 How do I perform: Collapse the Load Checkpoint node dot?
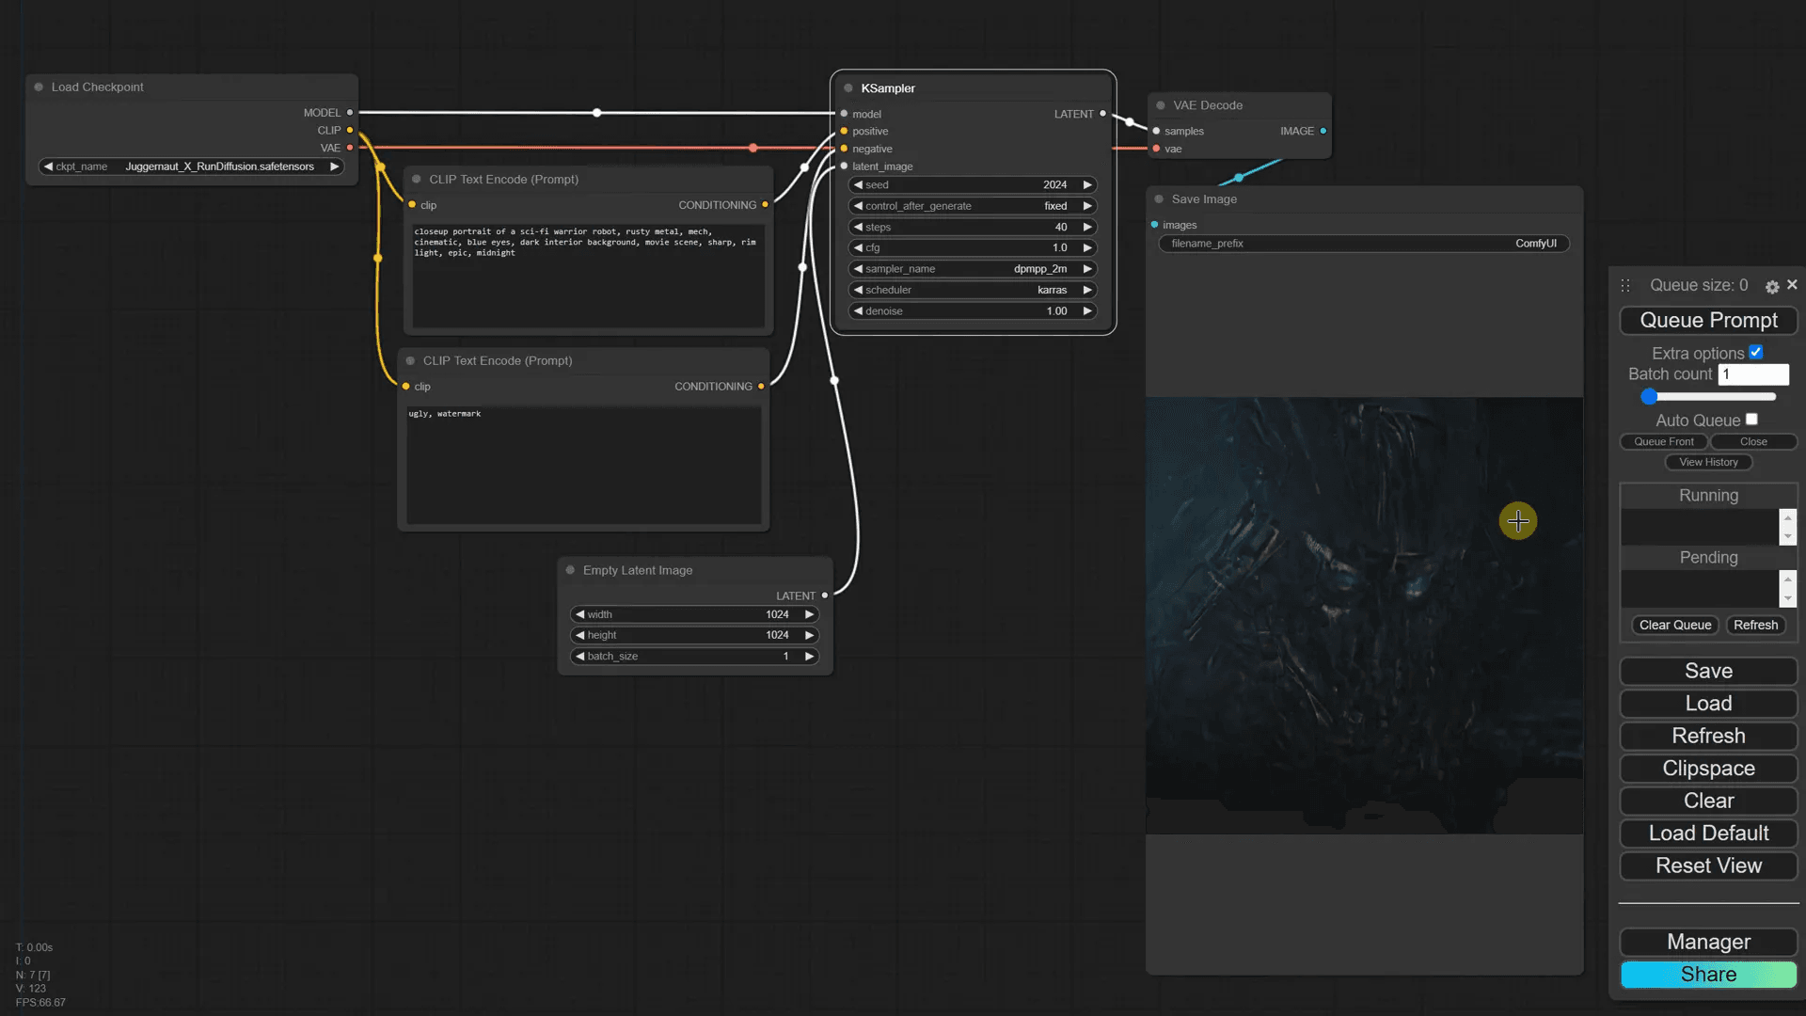39,87
